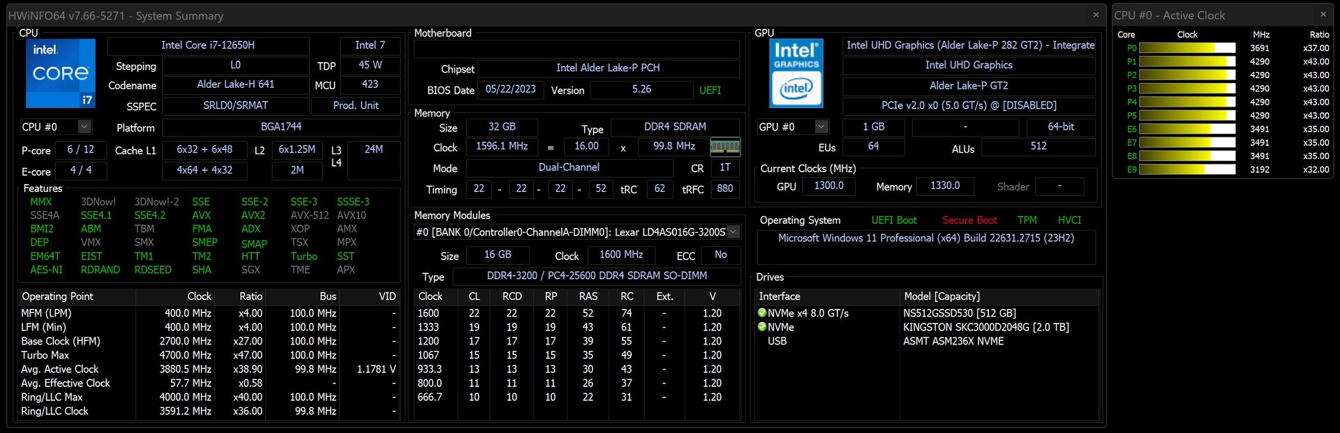The width and height of the screenshot is (1340, 433).
Task: Click the 1333 clock row in timings table
Action: click(576, 327)
